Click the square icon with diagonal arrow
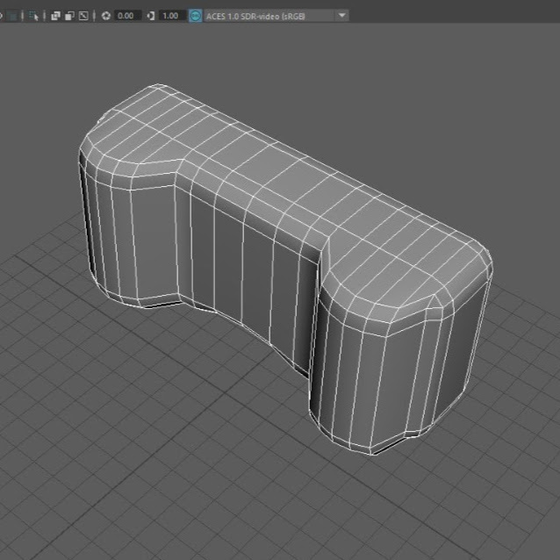 (x=83, y=16)
